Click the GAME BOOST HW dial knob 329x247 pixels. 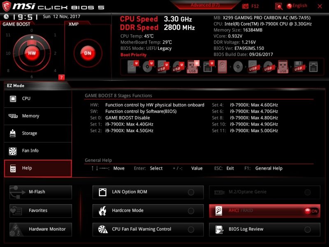[x=32, y=53]
